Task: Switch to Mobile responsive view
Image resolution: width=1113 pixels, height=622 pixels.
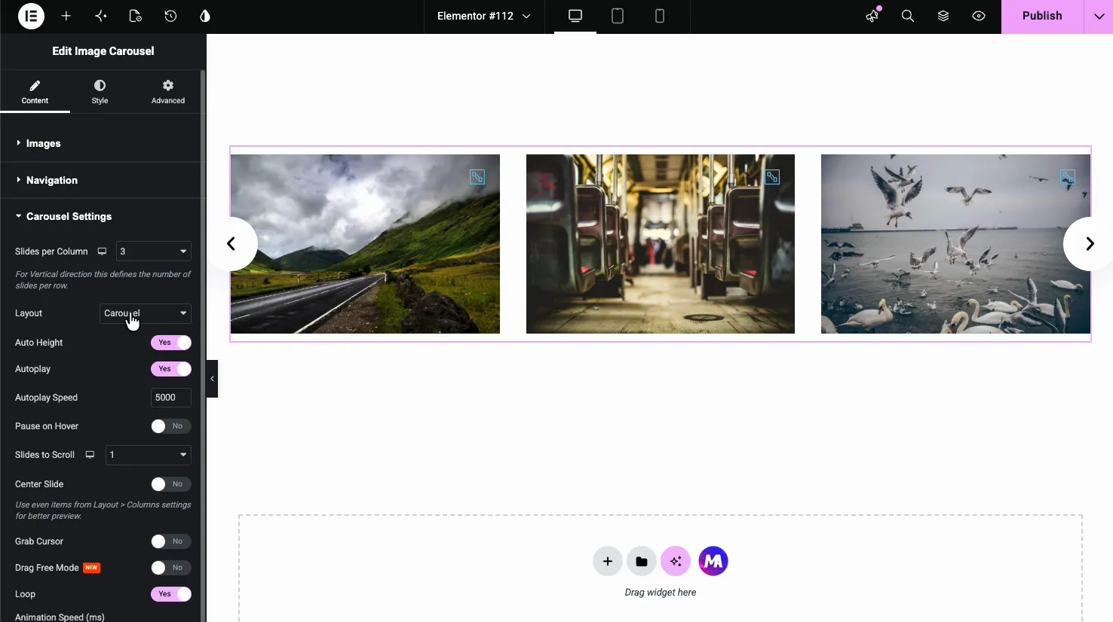Action: 660,16
